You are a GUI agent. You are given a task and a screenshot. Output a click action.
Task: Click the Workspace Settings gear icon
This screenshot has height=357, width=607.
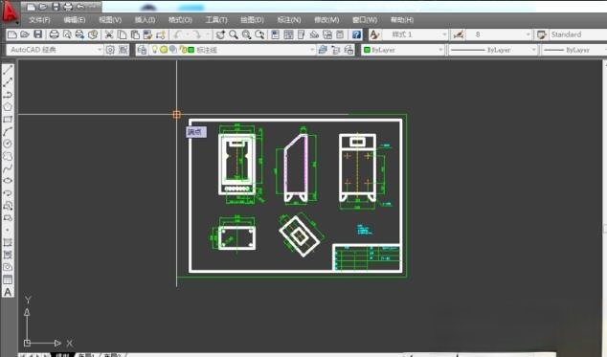[x=110, y=50]
